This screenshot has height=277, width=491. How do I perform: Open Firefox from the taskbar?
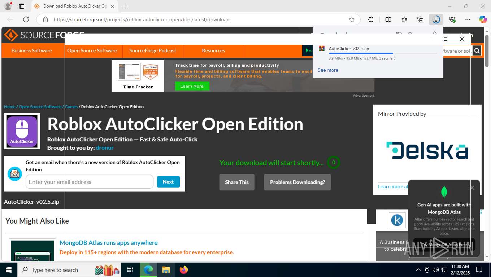184,270
